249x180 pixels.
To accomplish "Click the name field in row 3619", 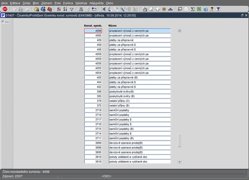I will click(x=139, y=157).
